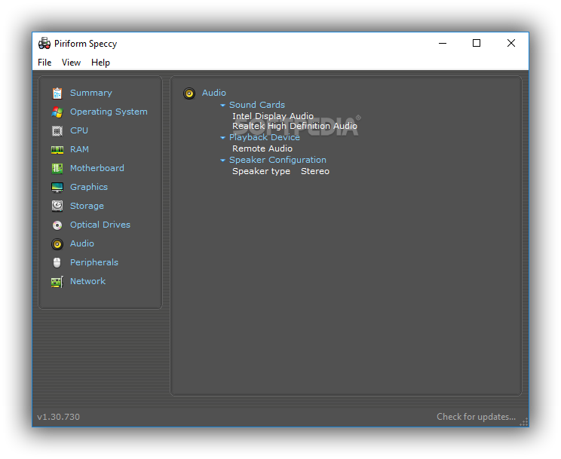Viewport: 561px width, 459px height.
Task: Click the Storage hard drive icon
Action: point(57,206)
